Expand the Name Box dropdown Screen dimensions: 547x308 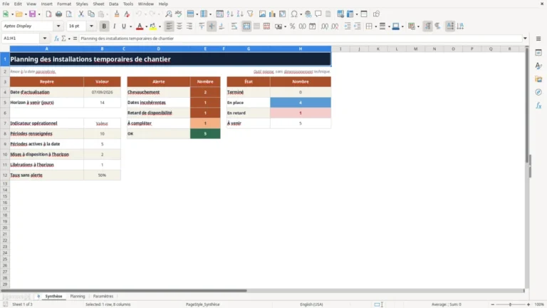[45, 38]
